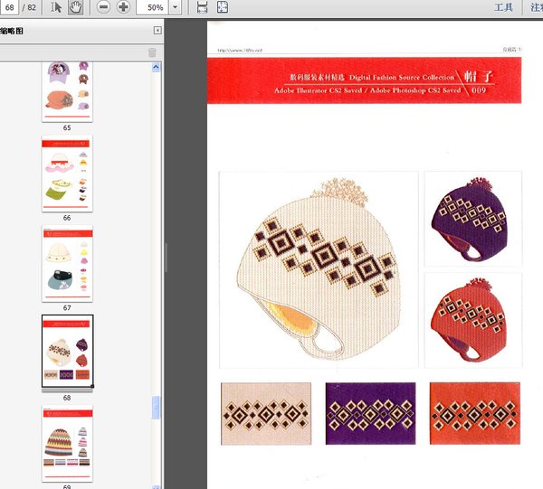Click the page label 65
This screenshot has height=489, width=543.
click(67, 128)
